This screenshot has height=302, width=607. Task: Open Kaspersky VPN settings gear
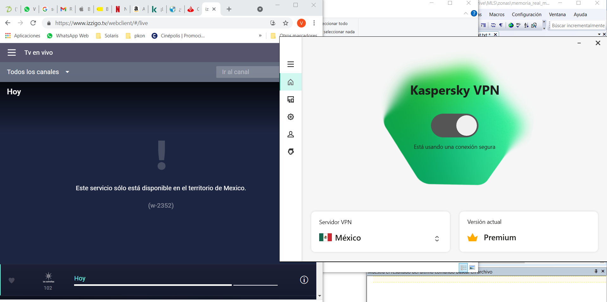(x=291, y=117)
